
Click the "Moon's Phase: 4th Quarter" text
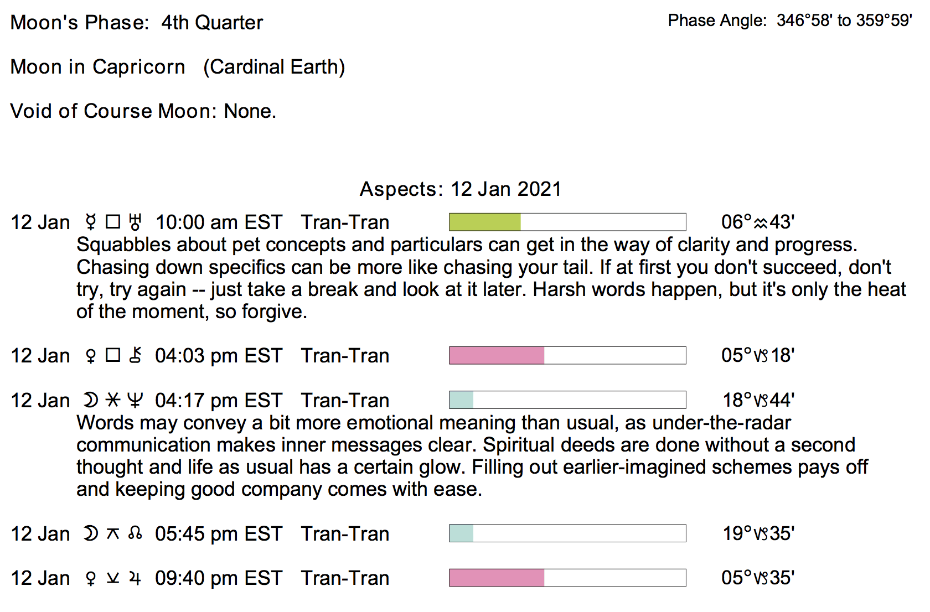point(137,23)
